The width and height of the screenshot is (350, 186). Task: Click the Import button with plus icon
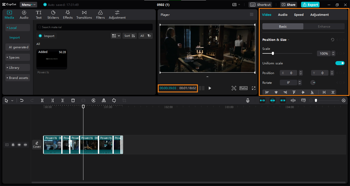coord(46,36)
